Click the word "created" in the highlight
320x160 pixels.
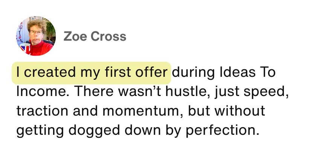[50, 72]
